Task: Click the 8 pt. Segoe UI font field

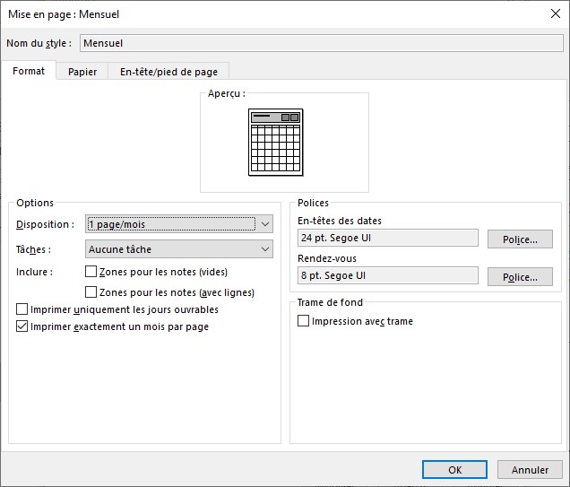Action: pos(387,275)
